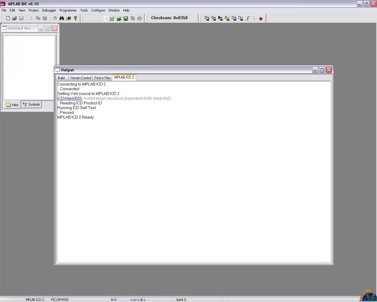Click the Release from Reset icon
Image resolution: width=377 pixels, height=302 pixels.
pos(248,18)
